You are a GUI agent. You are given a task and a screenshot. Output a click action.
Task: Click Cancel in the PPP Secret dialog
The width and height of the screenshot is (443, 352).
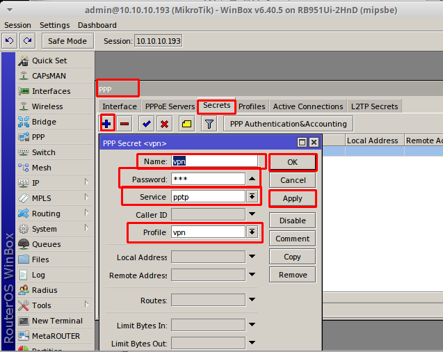(x=292, y=180)
